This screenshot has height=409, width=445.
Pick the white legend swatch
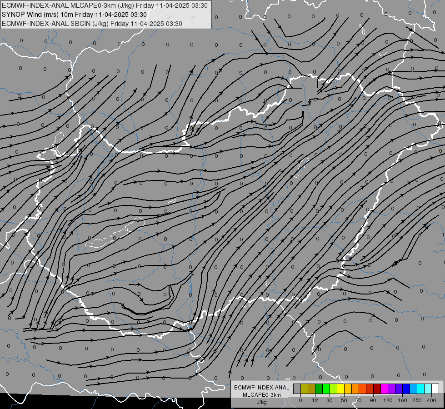pos(435,389)
